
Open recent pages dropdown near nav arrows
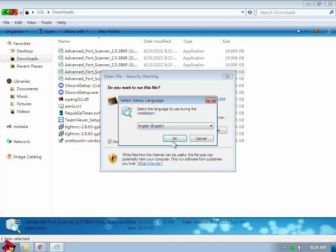21,13
